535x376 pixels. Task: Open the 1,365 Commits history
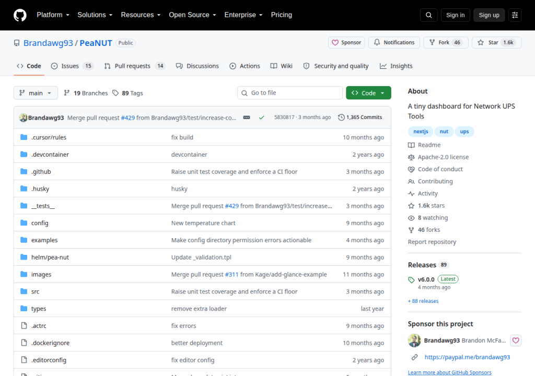click(360, 118)
